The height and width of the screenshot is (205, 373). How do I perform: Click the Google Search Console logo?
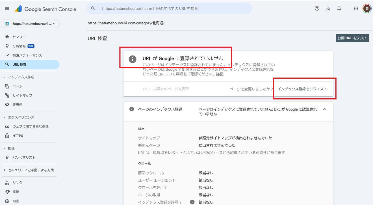45,9
